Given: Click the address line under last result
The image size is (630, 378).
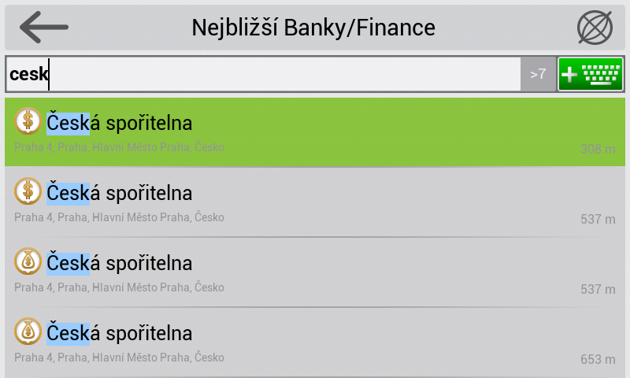Looking at the screenshot, I should click(x=119, y=358).
